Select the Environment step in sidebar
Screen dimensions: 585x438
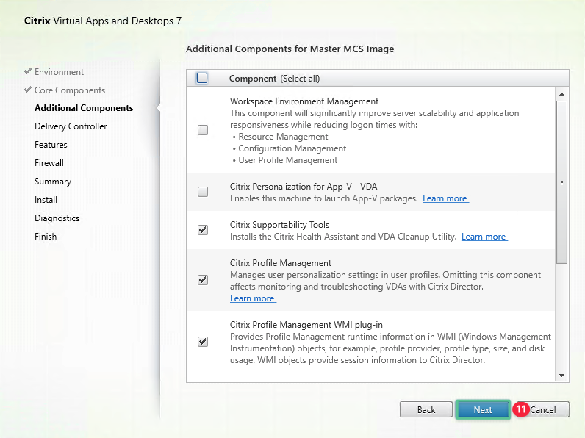59,72
